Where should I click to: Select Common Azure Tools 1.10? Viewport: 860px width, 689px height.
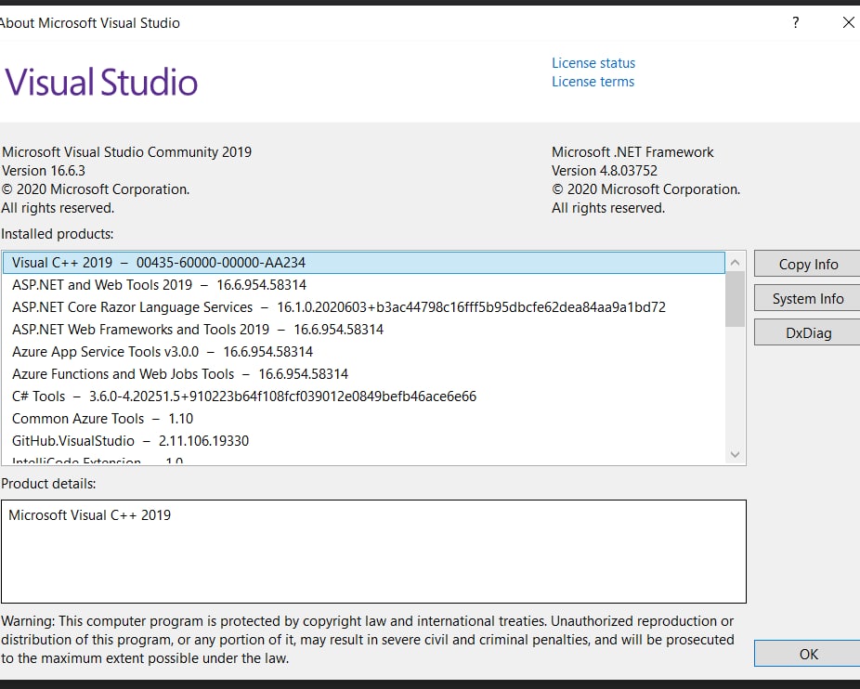364,419
